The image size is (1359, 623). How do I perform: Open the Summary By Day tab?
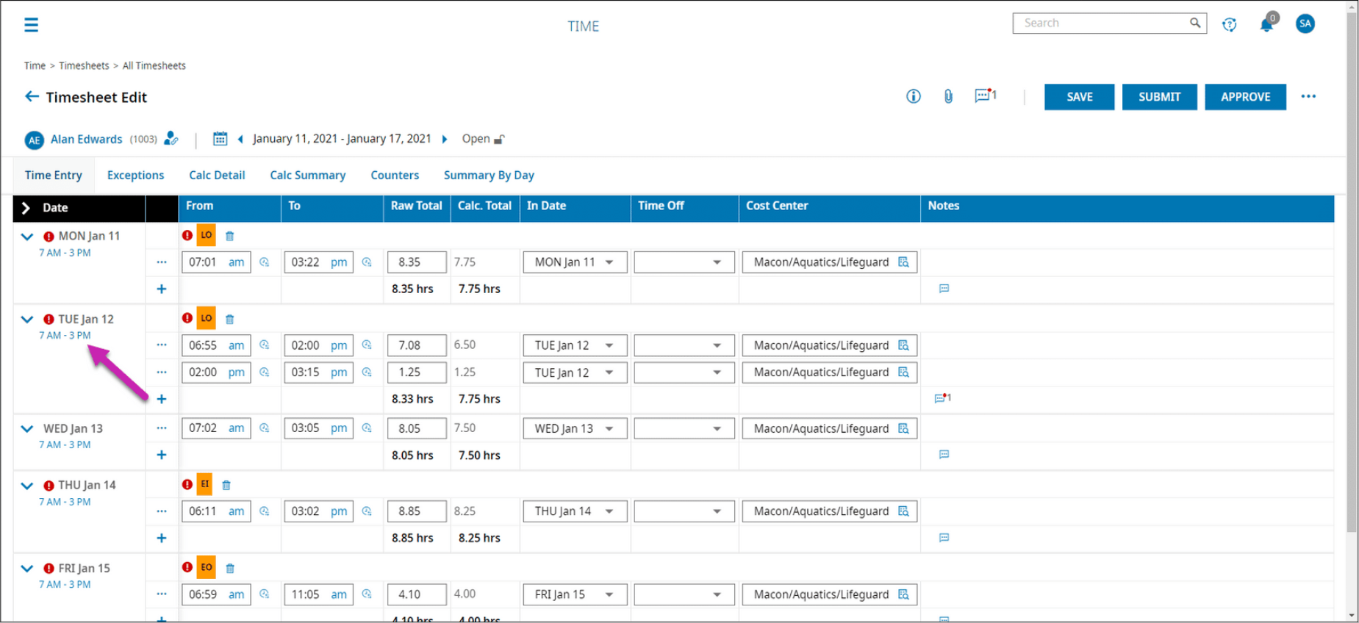[x=489, y=175]
